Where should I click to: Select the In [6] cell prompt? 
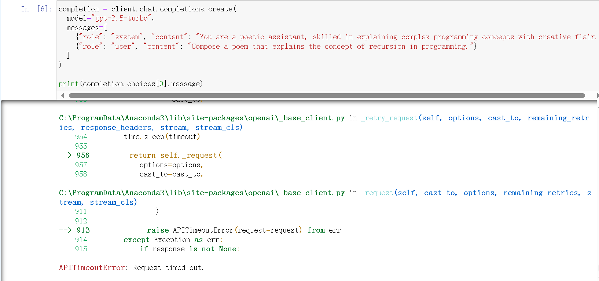(36, 9)
